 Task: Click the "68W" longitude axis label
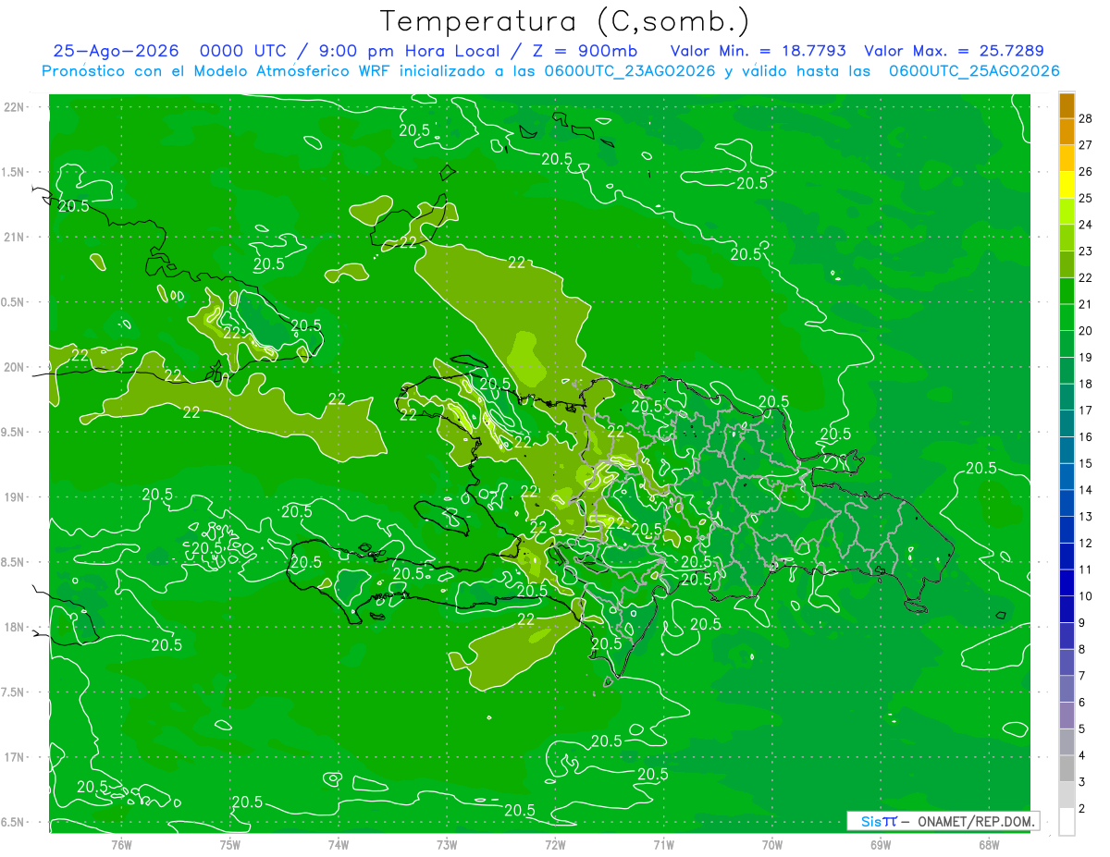(989, 844)
